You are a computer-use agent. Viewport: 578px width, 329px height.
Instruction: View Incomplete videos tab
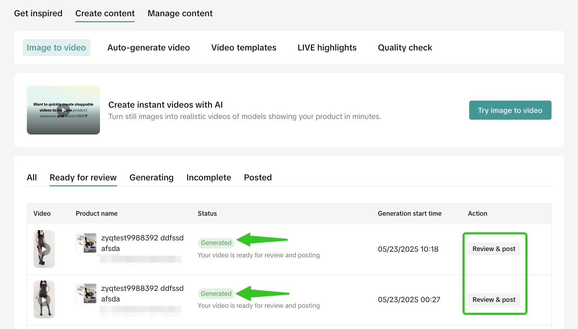point(208,178)
